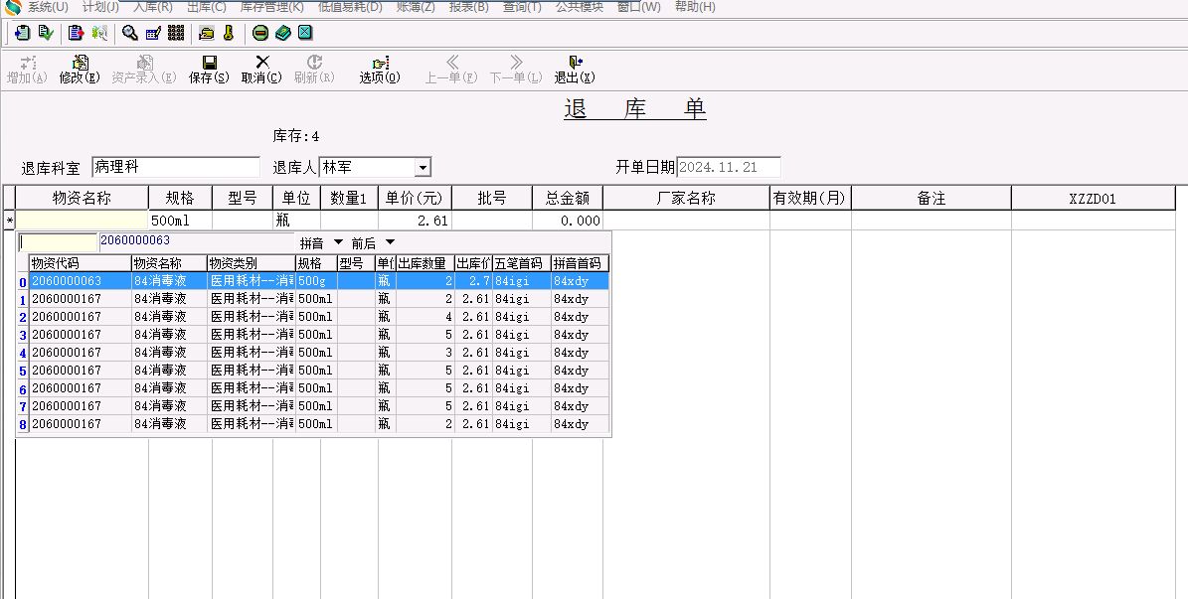Click the document with green checkmark icon
This screenshot has height=599, width=1188.
tap(46, 33)
